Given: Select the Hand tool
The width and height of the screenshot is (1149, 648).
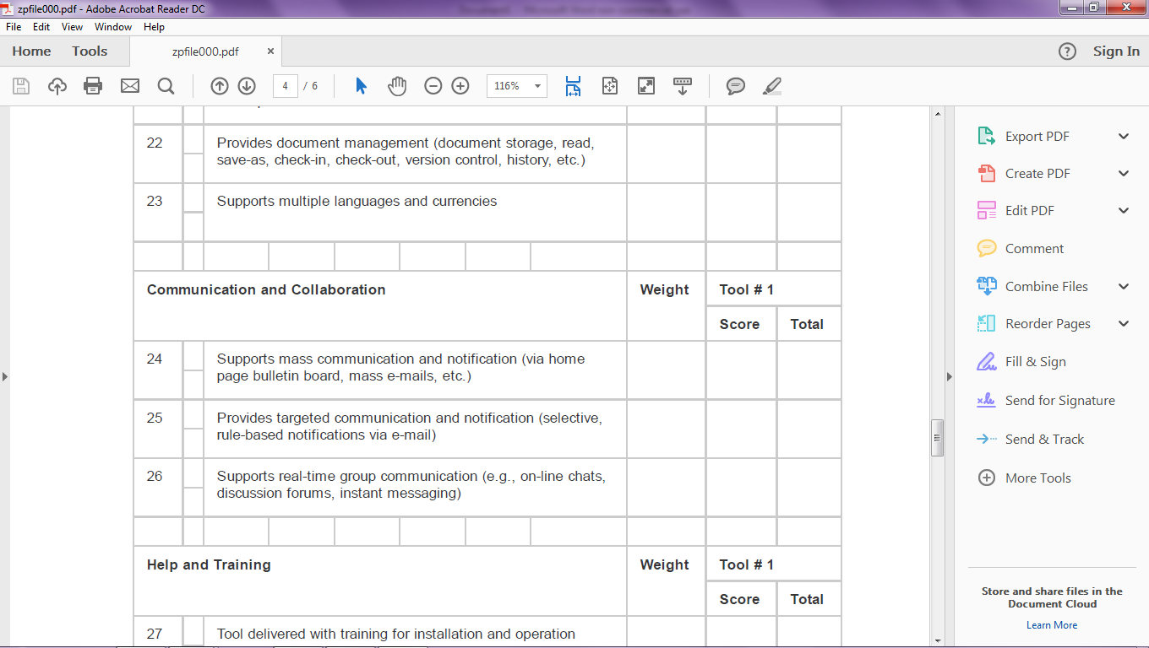Looking at the screenshot, I should click(397, 85).
